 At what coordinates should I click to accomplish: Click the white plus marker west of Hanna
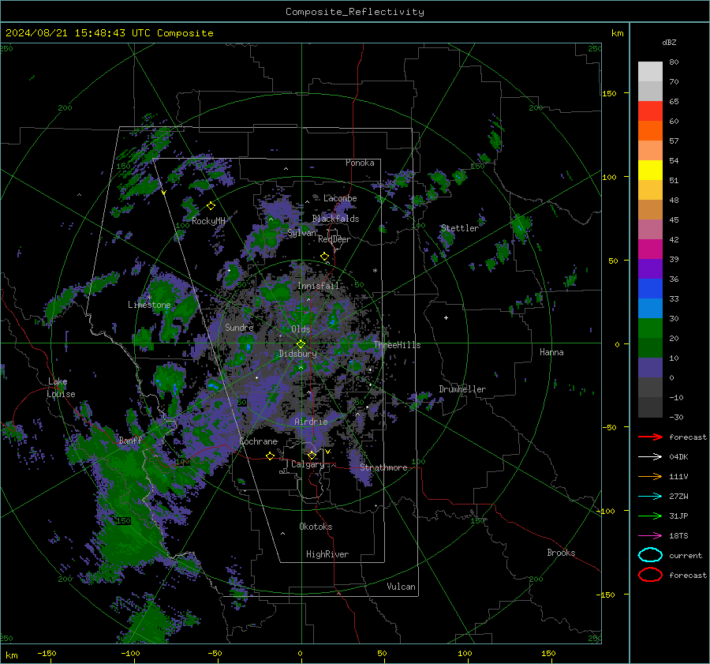point(446,317)
